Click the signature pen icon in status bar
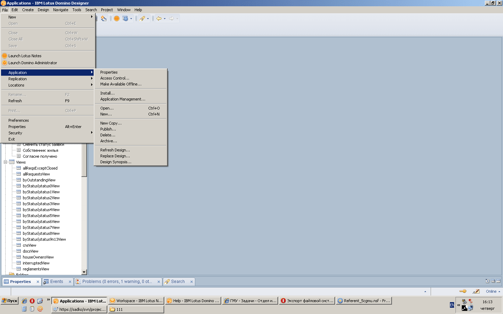Image resolution: width=503 pixels, height=314 pixels. (x=476, y=291)
